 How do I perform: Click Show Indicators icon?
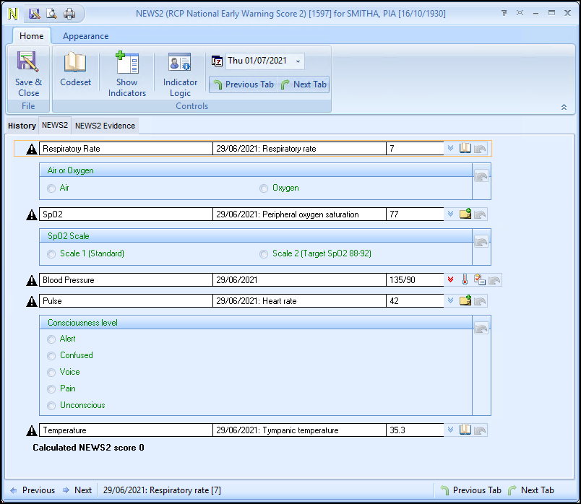(127, 74)
